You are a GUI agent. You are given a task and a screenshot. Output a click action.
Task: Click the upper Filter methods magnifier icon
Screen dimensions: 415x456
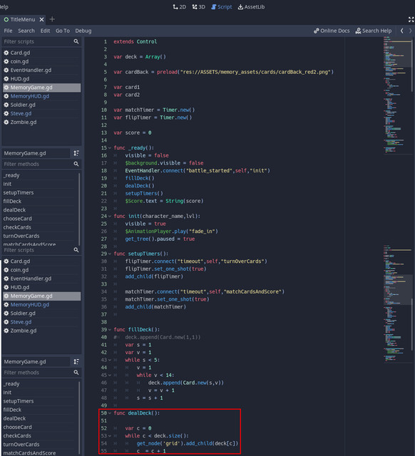tap(76, 164)
